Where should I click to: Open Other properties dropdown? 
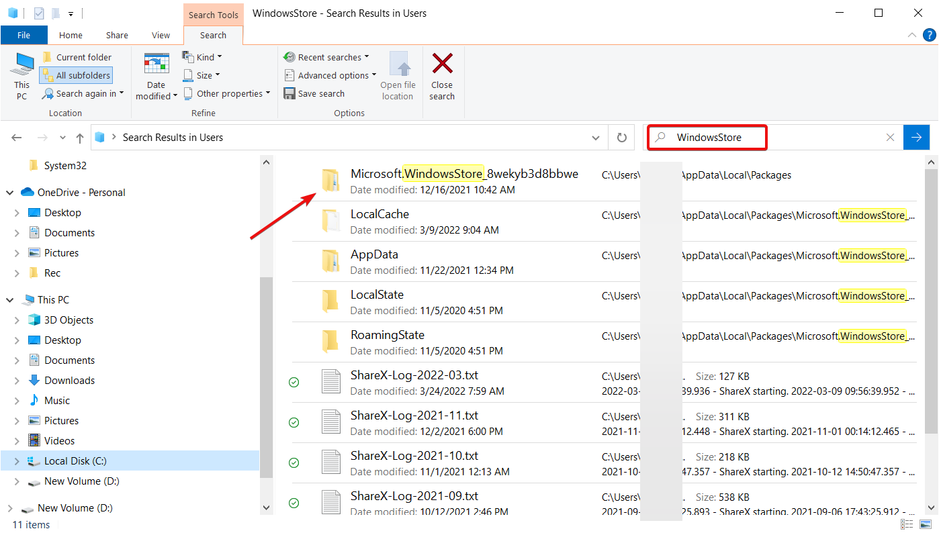pos(226,93)
